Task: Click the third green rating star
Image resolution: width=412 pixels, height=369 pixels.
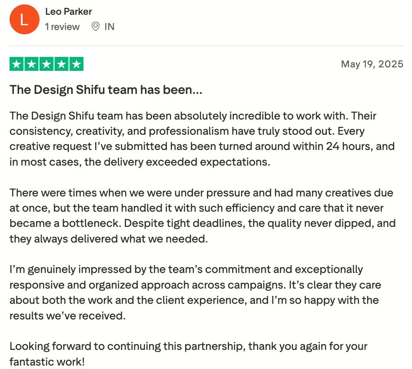Action: tap(47, 64)
